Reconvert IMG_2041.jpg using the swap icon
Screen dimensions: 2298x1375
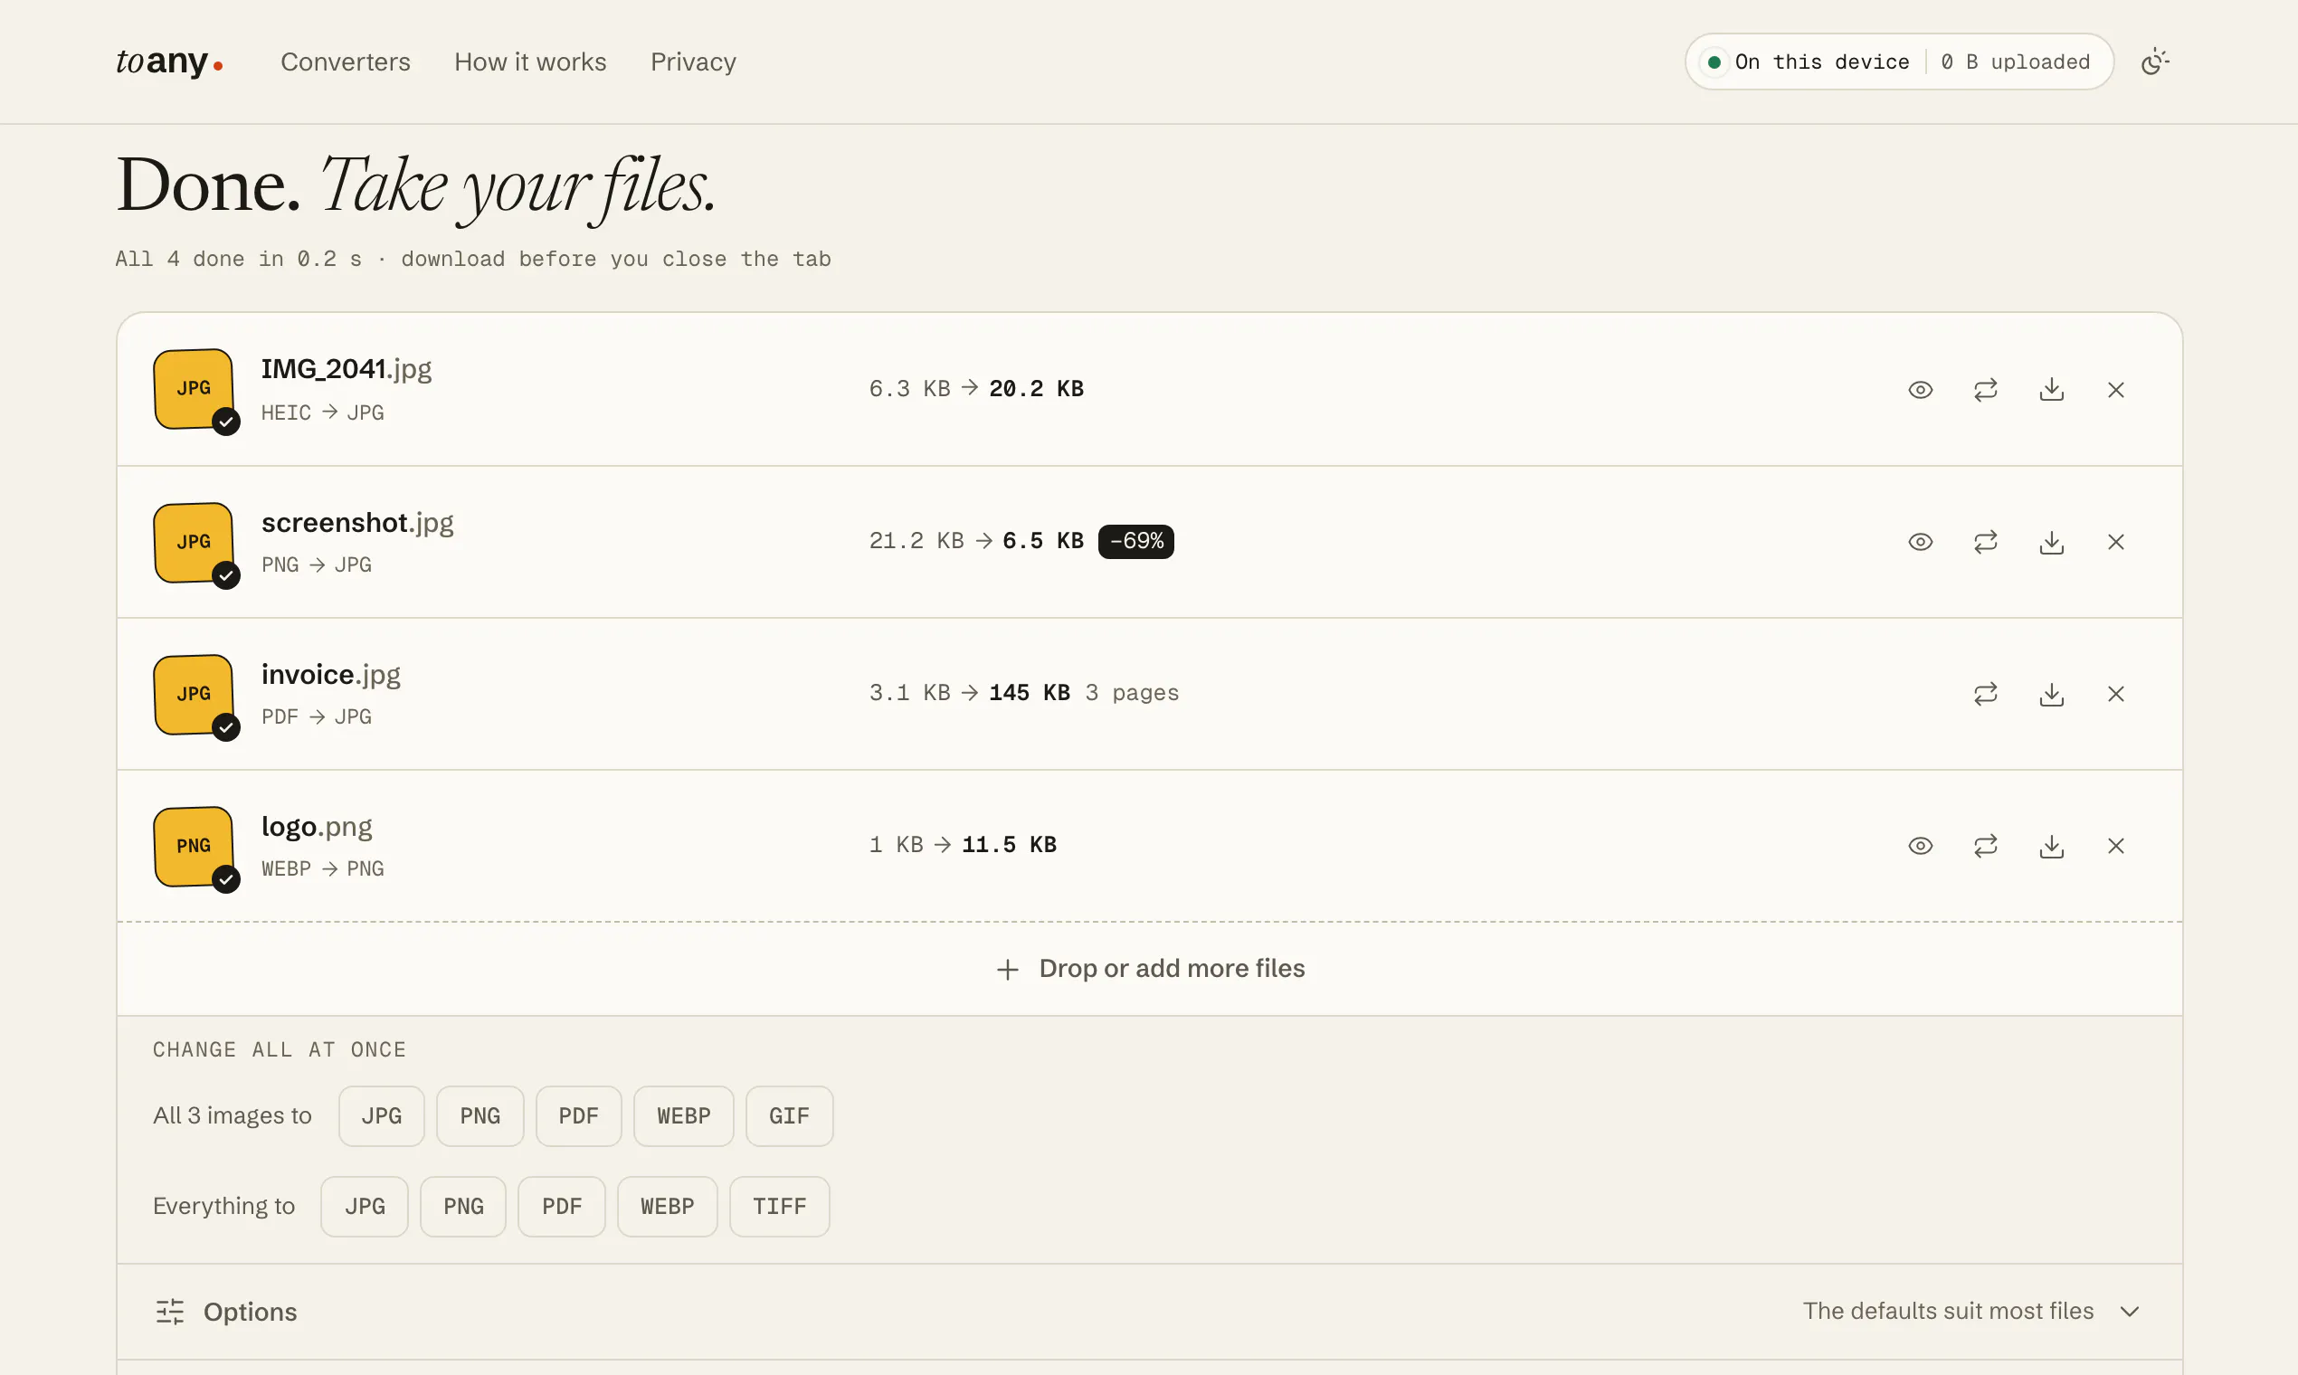(x=1985, y=390)
